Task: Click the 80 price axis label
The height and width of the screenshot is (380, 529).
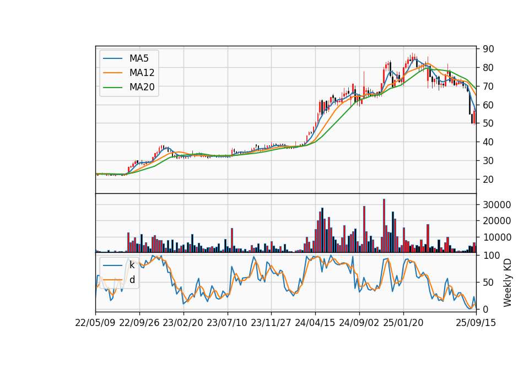Action: coord(488,68)
